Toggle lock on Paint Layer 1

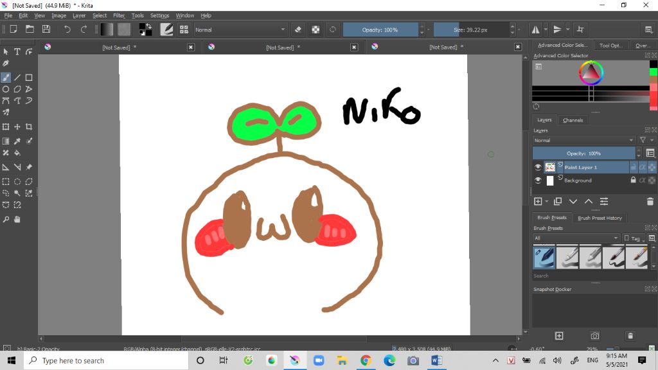[633, 167]
